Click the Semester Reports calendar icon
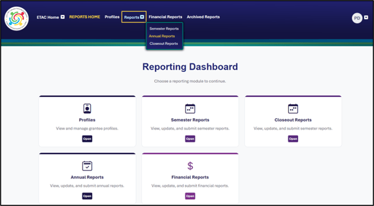The width and height of the screenshot is (374, 206). coord(190,109)
